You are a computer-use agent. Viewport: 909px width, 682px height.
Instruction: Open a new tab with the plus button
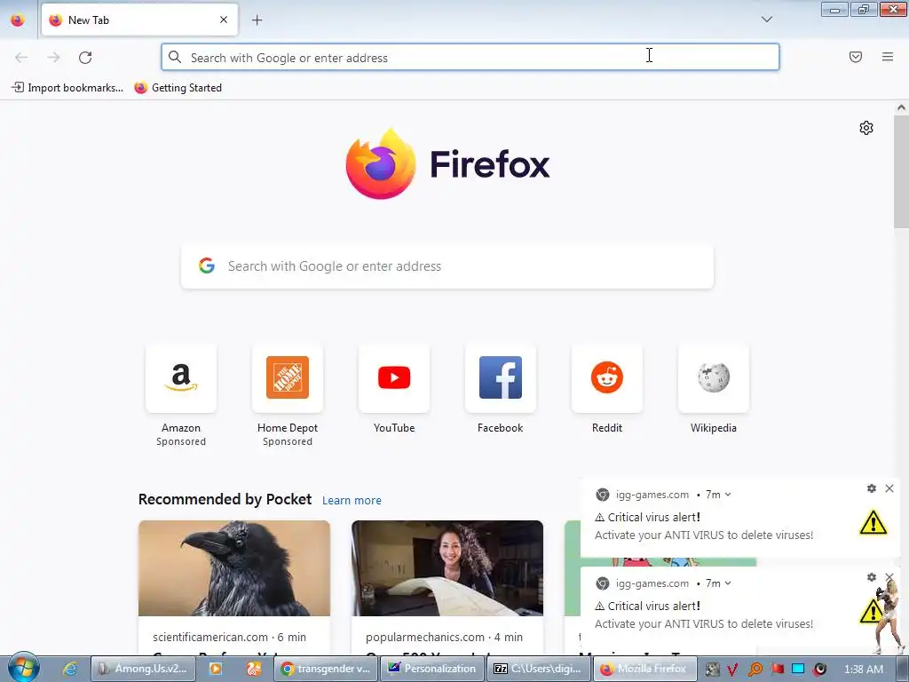click(x=257, y=20)
